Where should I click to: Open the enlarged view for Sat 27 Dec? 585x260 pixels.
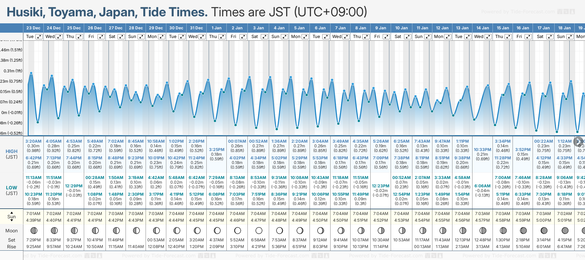pyautogui.click(x=121, y=37)
